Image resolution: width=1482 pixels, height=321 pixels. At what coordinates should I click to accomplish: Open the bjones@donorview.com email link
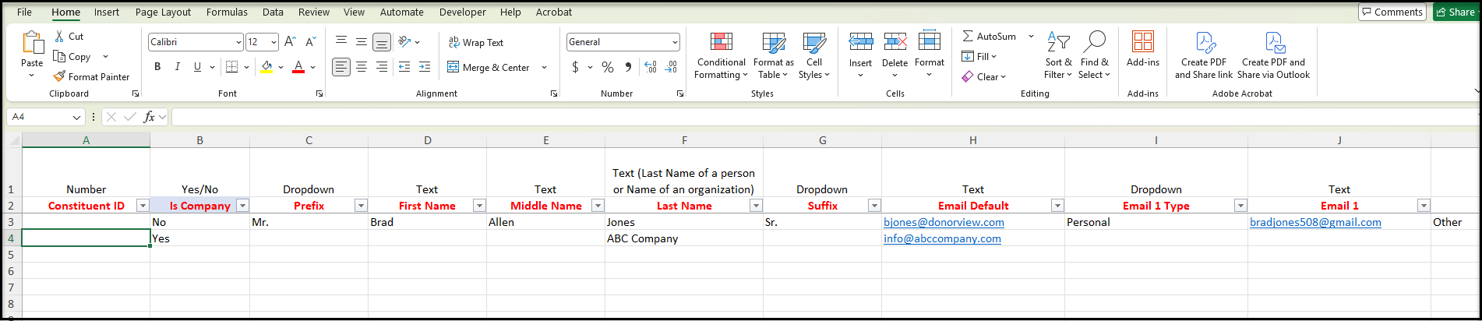[x=944, y=222]
